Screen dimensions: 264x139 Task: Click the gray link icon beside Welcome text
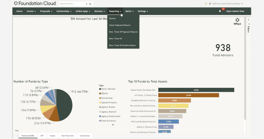pos(210,4)
